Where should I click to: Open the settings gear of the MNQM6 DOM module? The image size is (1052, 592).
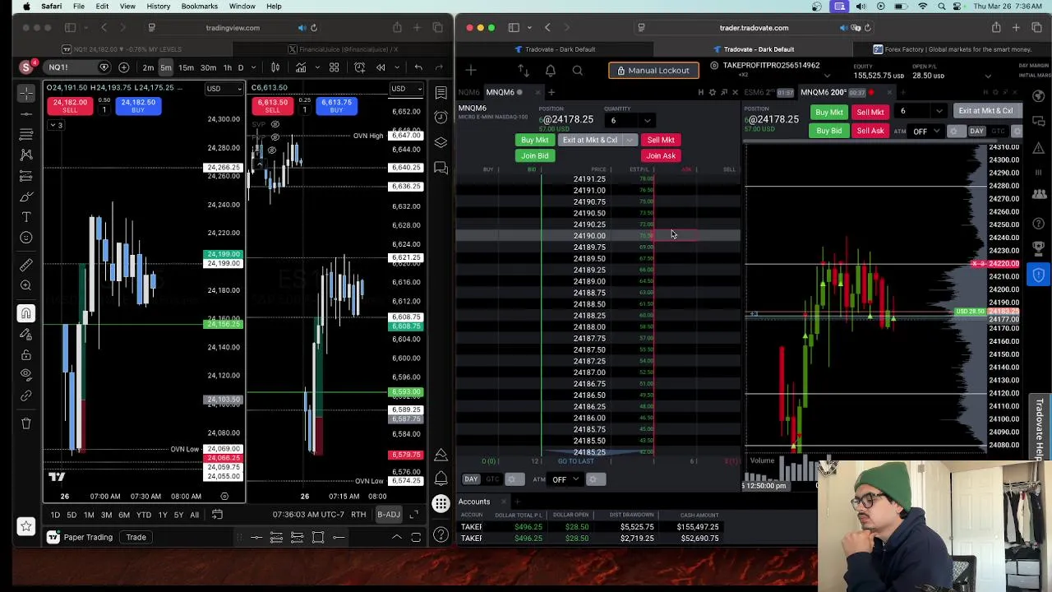tap(713, 92)
